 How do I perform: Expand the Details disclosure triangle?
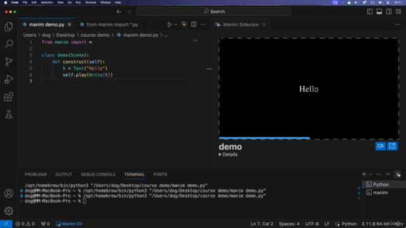tap(220, 155)
